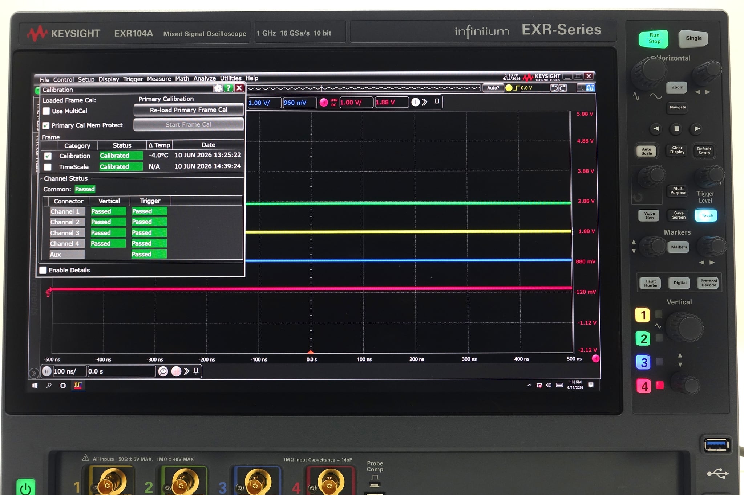
Task: Click the 100 ns/ timebase field
Action: click(x=69, y=371)
